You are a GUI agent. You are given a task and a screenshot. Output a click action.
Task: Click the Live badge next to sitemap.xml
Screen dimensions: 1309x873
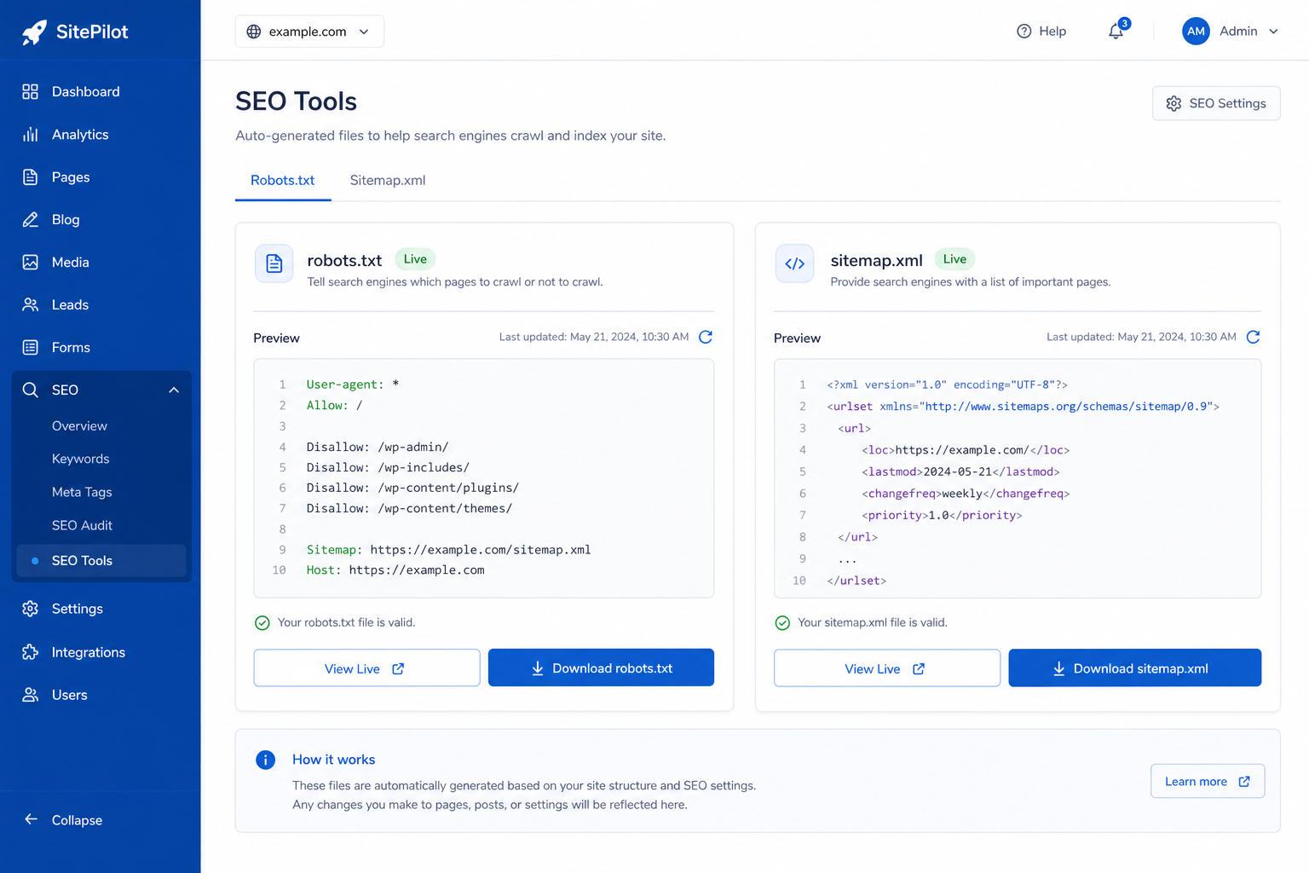[954, 259]
